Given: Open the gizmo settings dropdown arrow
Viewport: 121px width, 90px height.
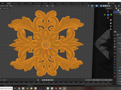Looking at the screenshot, I should tap(94, 6).
